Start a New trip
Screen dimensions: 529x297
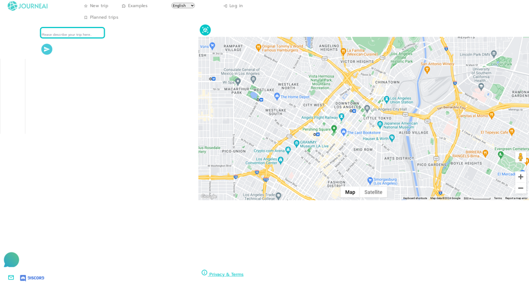[96, 5]
